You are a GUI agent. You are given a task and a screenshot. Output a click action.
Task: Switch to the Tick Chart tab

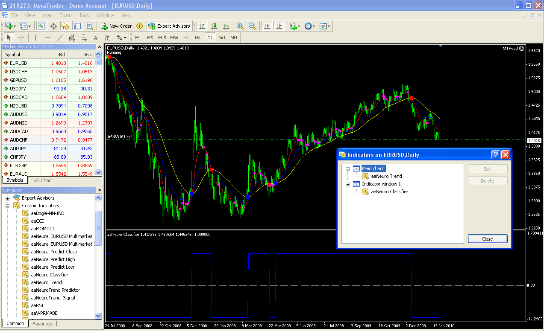[42, 180]
